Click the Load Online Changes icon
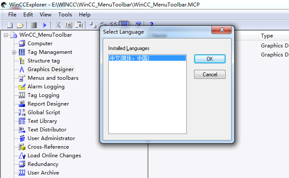The height and width of the screenshot is (178, 289). (x=22, y=156)
